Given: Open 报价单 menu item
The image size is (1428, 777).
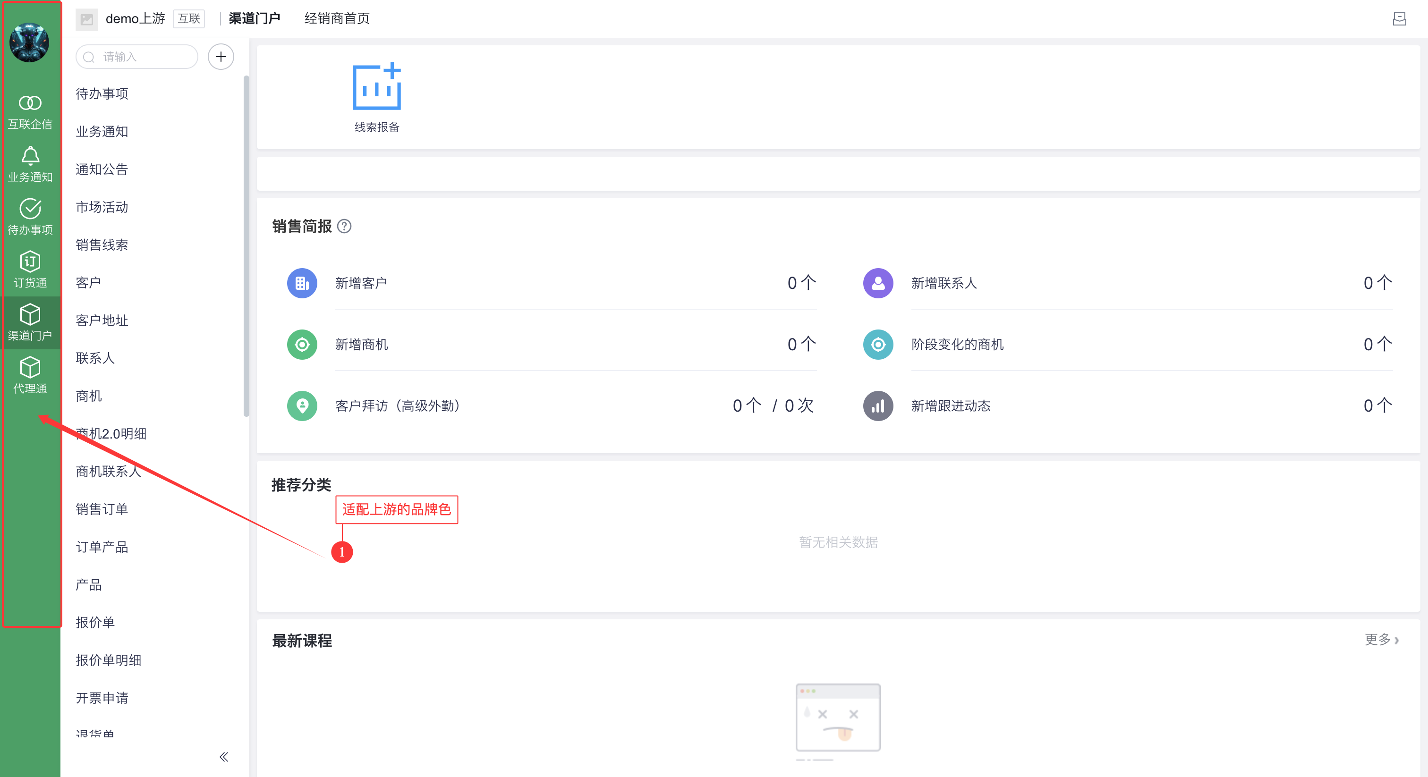Looking at the screenshot, I should pos(95,622).
